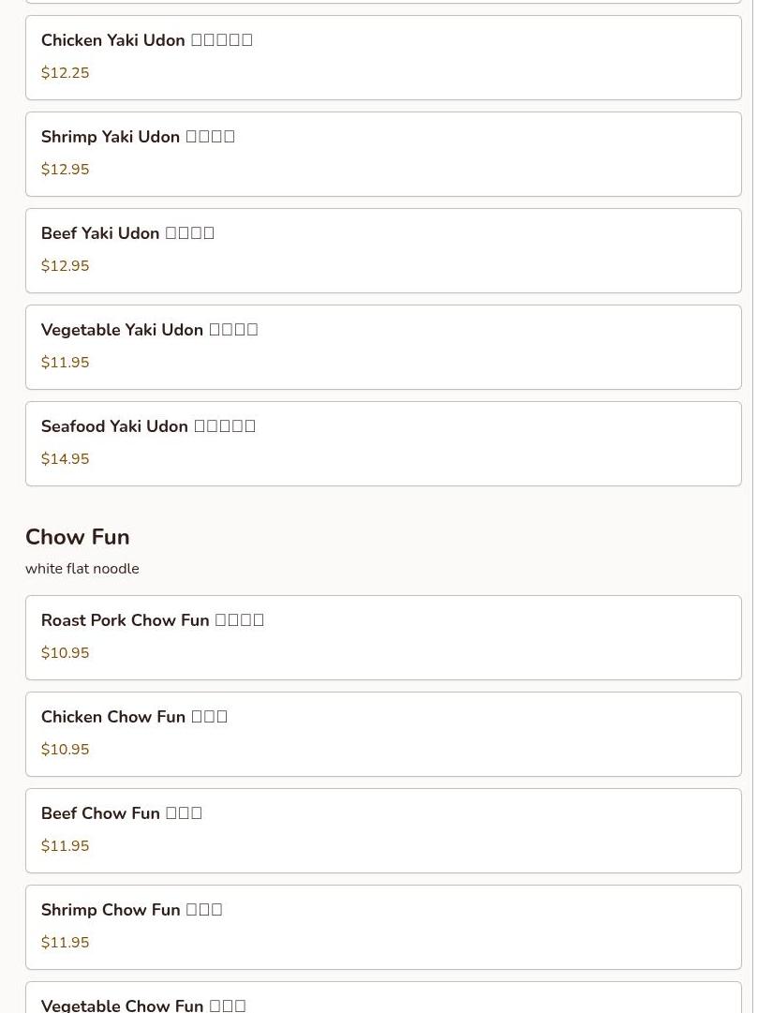Pick the Beef Chow Fun item

click(383, 831)
